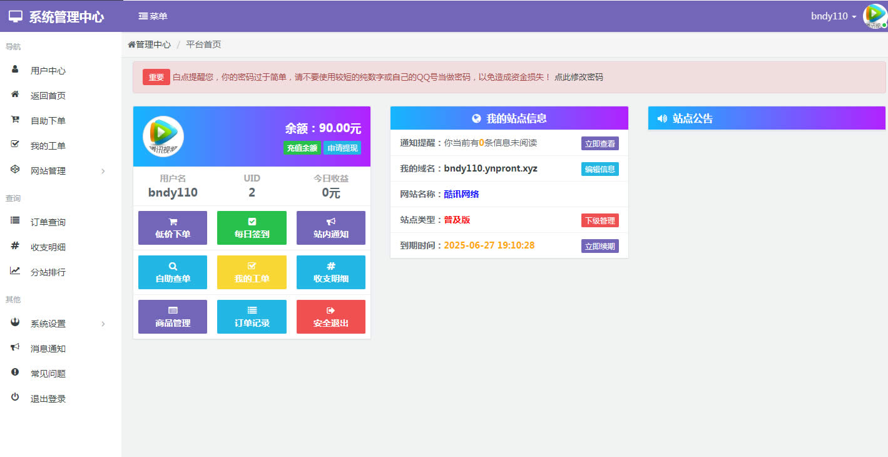
Task: Click the 申请提现 button
Action: point(342,148)
